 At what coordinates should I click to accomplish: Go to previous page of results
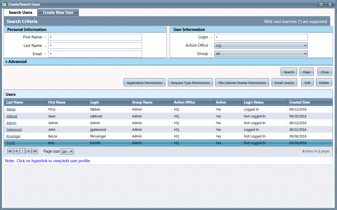[x=17, y=151]
